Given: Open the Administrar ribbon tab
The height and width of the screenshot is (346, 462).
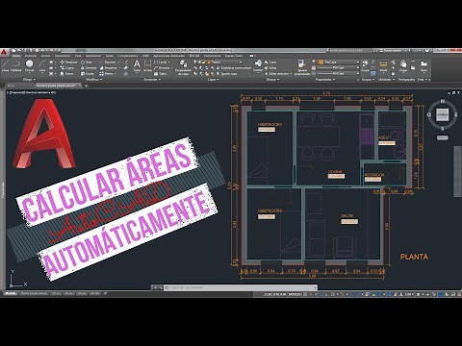Looking at the screenshot, I should click(93, 56).
